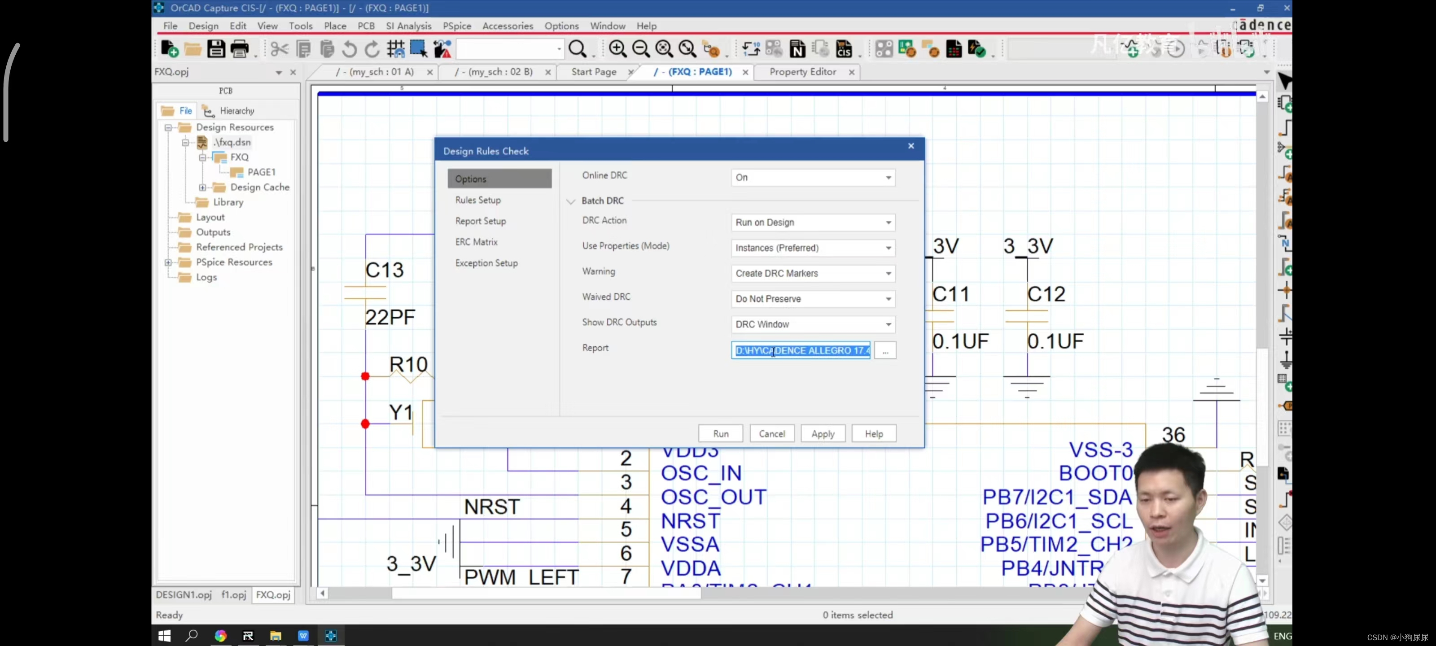Click the Print toolbar icon
Viewport: 1436px width, 646px height.
coord(240,49)
